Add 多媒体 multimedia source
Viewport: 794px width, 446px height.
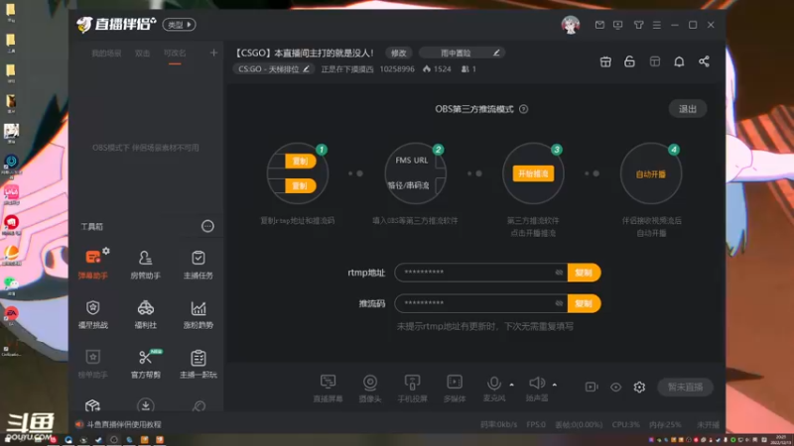point(455,388)
